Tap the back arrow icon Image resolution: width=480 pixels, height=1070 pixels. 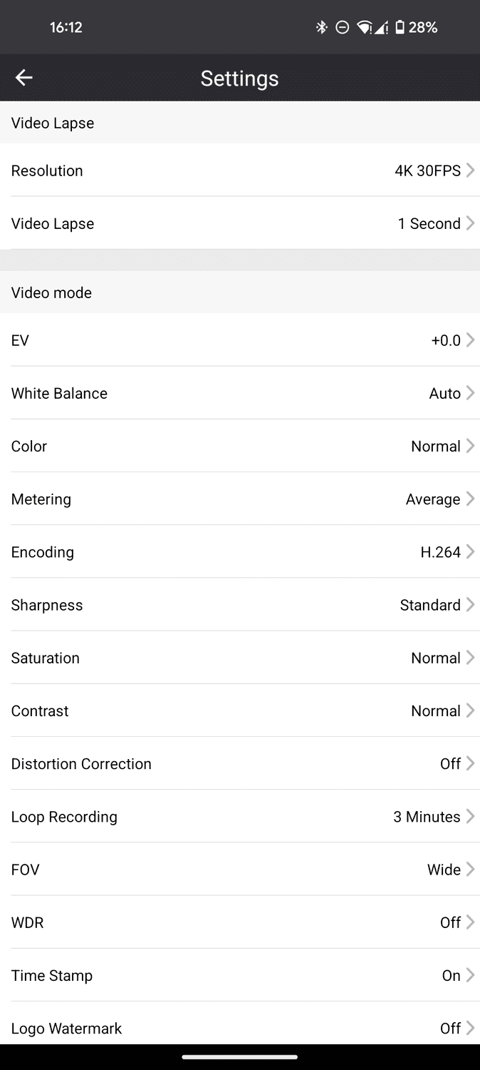pos(24,78)
